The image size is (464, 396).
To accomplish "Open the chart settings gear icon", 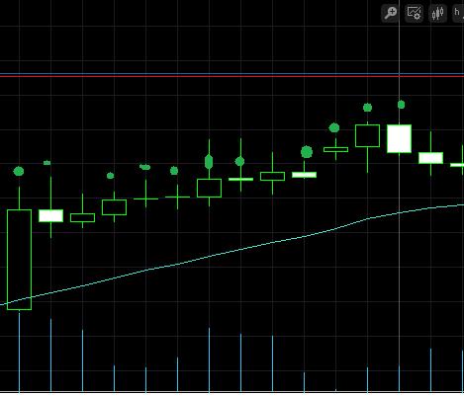I will 414,14.
